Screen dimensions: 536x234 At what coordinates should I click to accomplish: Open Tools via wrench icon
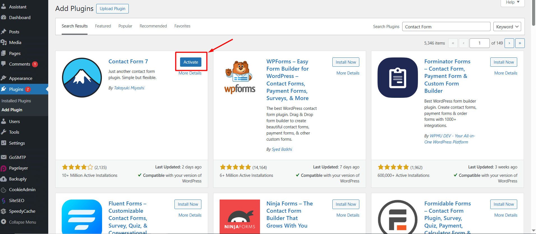[4, 132]
